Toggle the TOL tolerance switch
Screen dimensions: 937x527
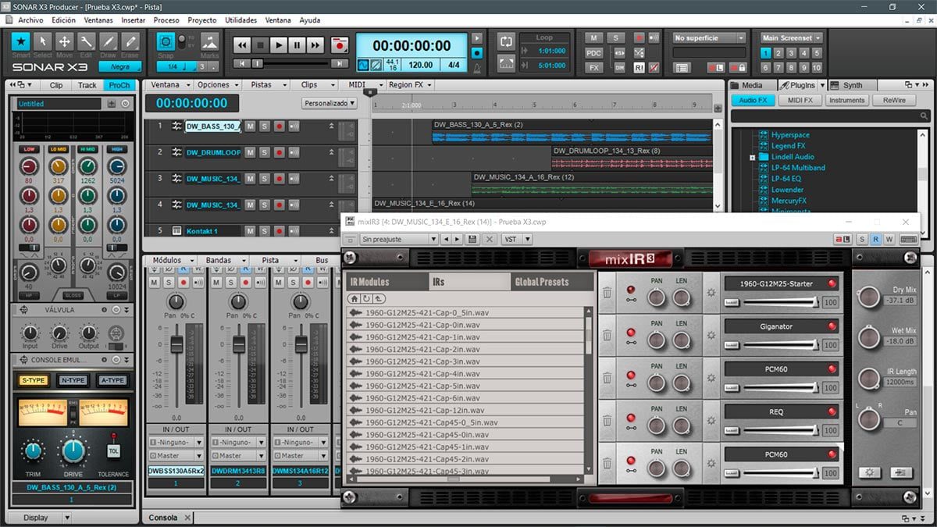click(x=113, y=451)
